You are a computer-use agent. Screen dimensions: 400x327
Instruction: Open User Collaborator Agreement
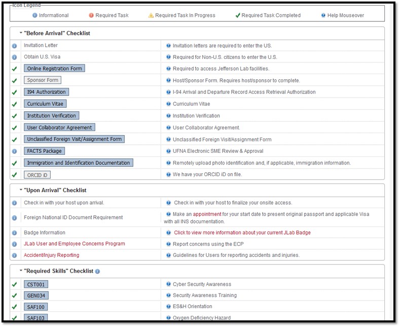pos(59,127)
